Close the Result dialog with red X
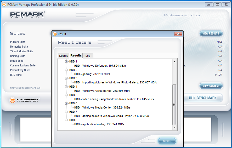 point(178,34)
